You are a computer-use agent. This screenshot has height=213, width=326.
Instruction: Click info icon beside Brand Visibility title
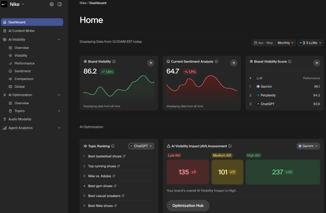click(x=114, y=62)
